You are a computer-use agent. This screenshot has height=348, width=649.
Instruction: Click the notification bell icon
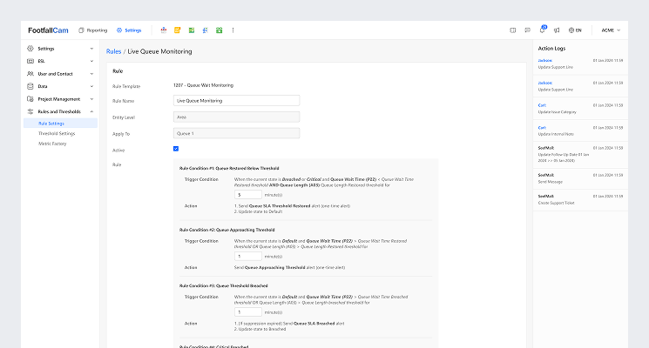coord(542,30)
